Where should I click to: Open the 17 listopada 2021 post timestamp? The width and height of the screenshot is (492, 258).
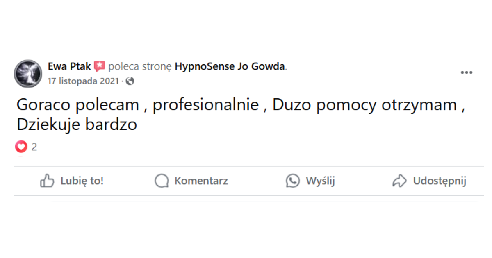[x=84, y=81]
